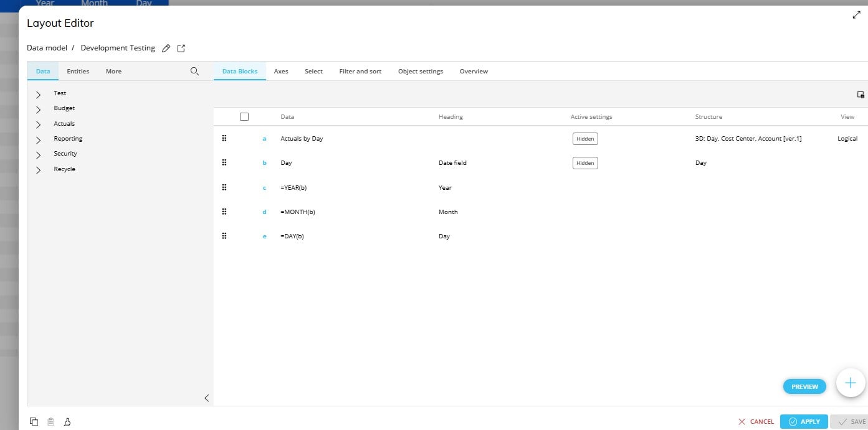This screenshot has width=868, height=430.
Task: Add a new data block with plus button
Action: coord(851,383)
